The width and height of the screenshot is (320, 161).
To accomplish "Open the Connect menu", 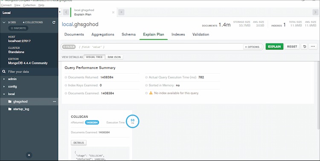I will pyautogui.click(x=6, y=5).
